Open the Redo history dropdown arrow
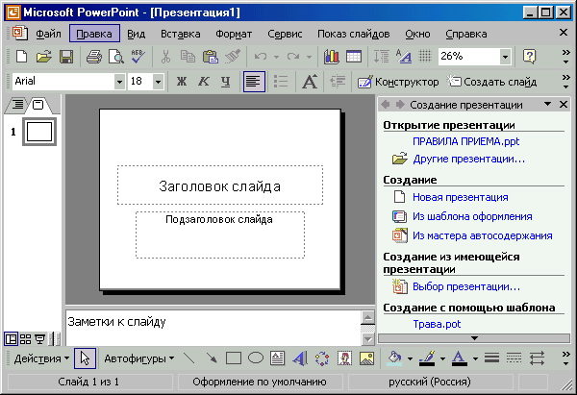Viewport: 577px width, 395px height. pyautogui.click(x=309, y=57)
